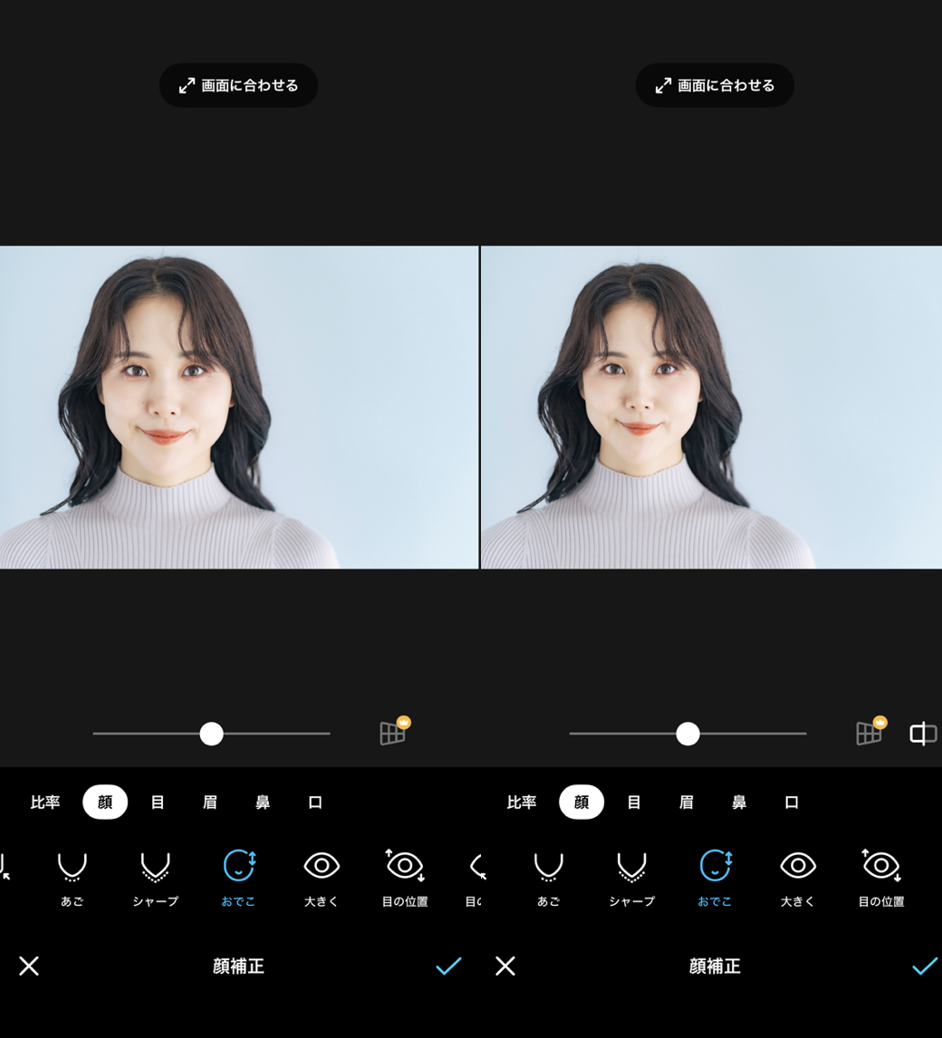Select the おでこ forehead tool in right panel

point(715,876)
